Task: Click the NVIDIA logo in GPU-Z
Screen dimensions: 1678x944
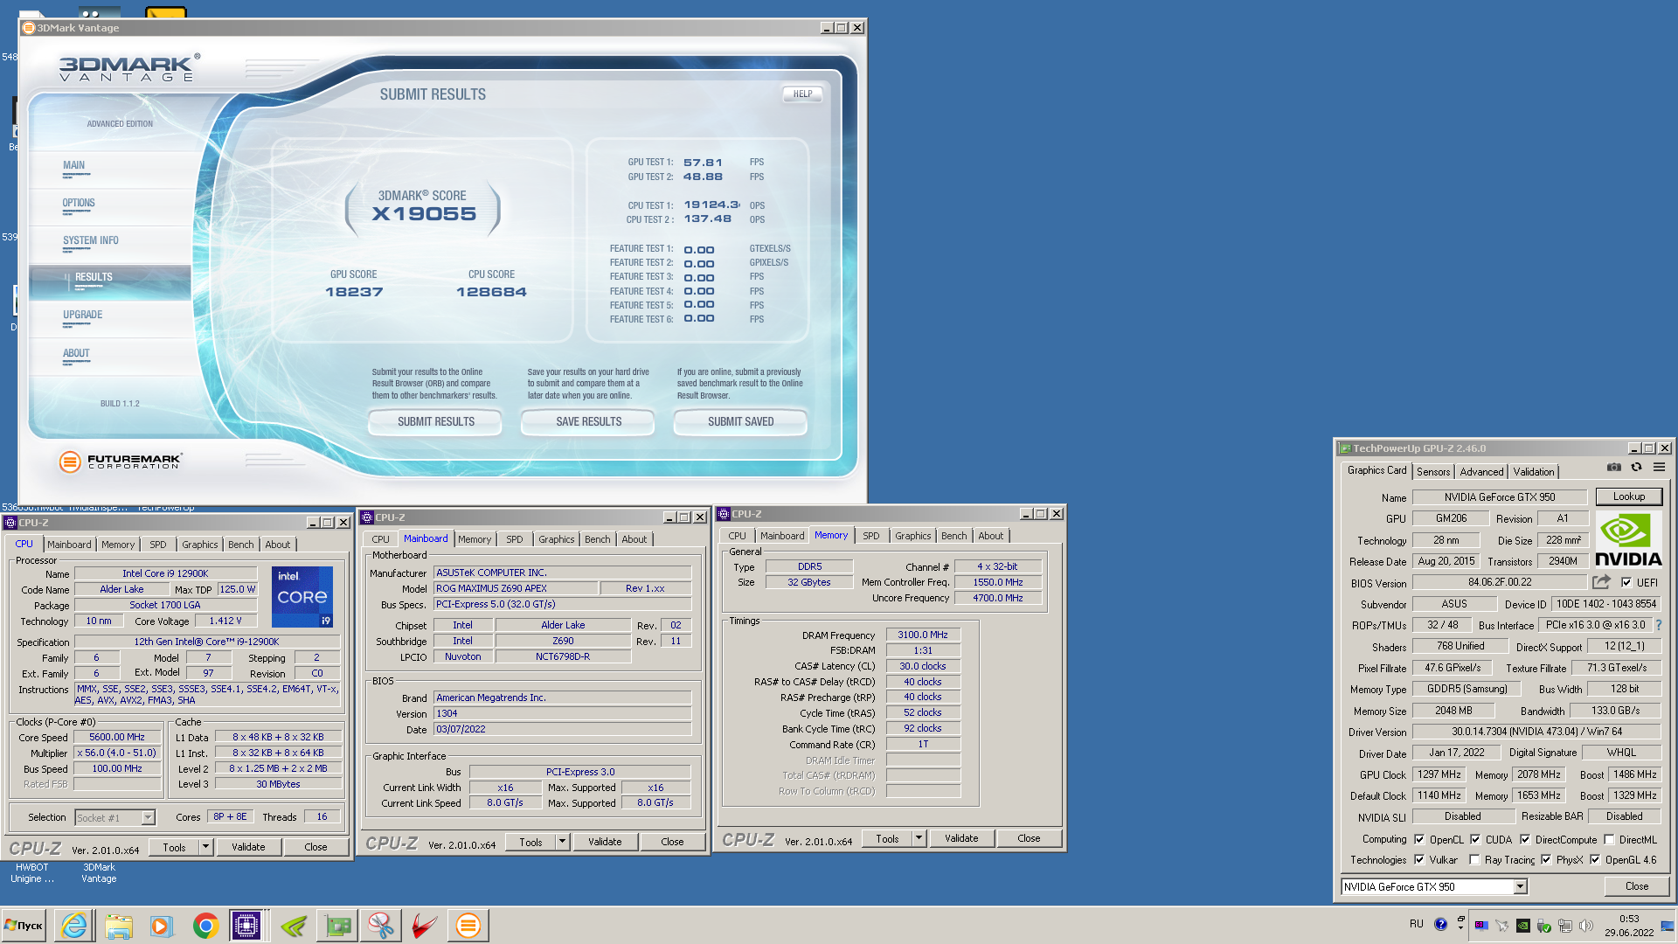Action: tap(1628, 540)
